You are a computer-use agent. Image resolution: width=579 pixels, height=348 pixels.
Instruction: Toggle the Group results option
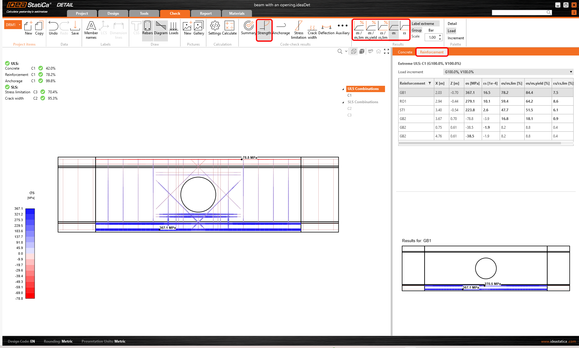(x=417, y=30)
